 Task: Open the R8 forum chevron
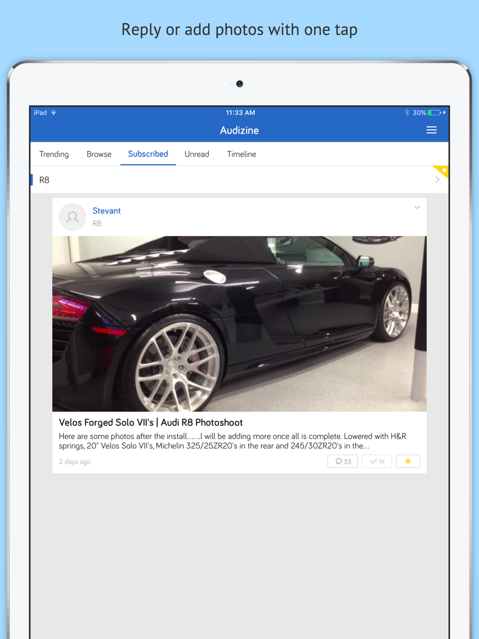(437, 180)
